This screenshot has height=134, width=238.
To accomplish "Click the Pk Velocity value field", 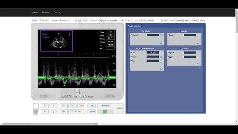I will [x=153, y=35].
